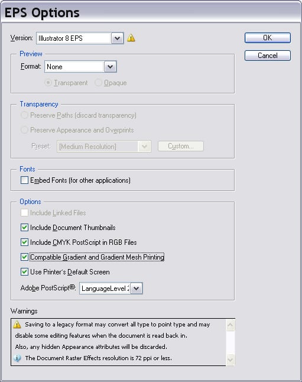Click the yellow warning icon in Warnings box
The image size is (302, 382).
(17, 325)
